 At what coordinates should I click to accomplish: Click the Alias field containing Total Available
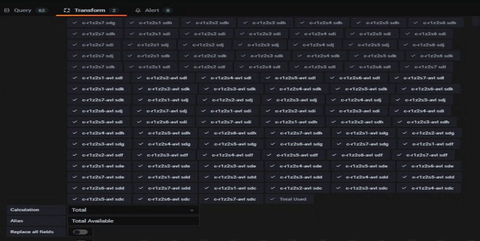point(134,221)
